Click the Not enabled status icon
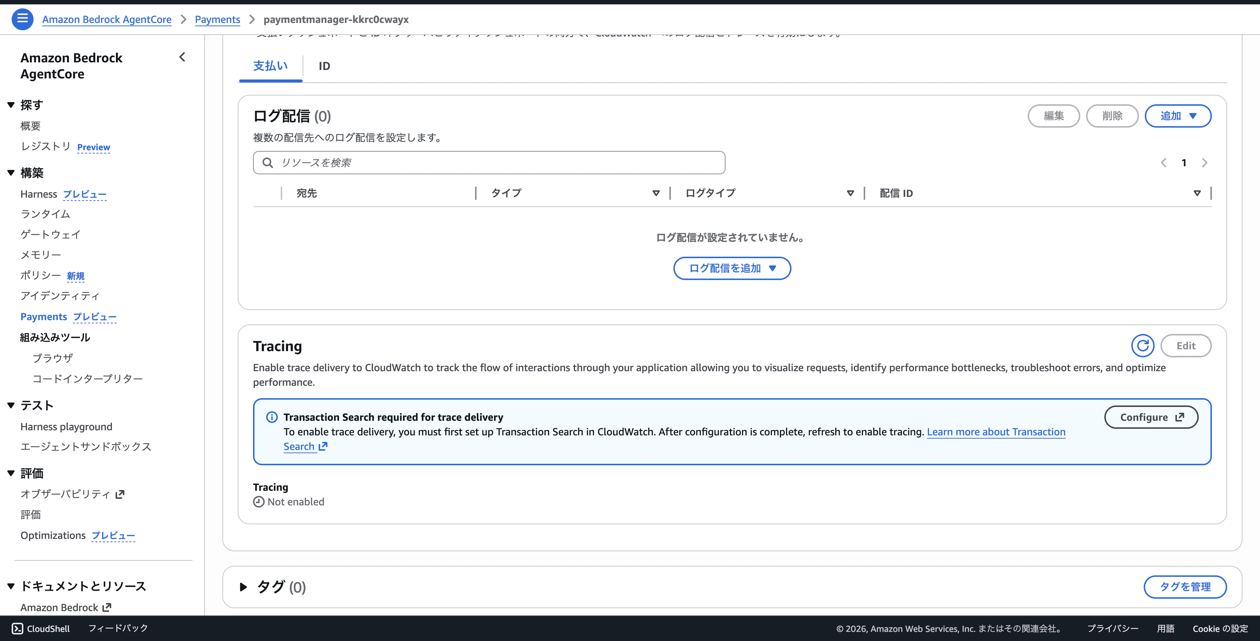The height and width of the screenshot is (641, 1260). coord(259,502)
